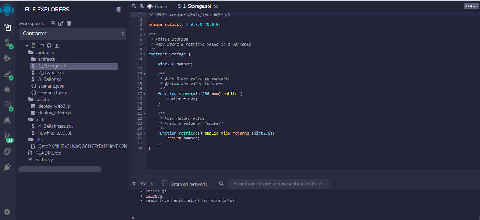Open the Debugger bug icon

pyautogui.click(x=7, y=89)
